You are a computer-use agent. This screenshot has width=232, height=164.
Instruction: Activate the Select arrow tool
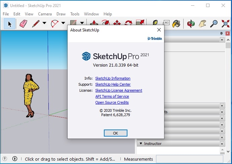pyautogui.click(x=9, y=24)
